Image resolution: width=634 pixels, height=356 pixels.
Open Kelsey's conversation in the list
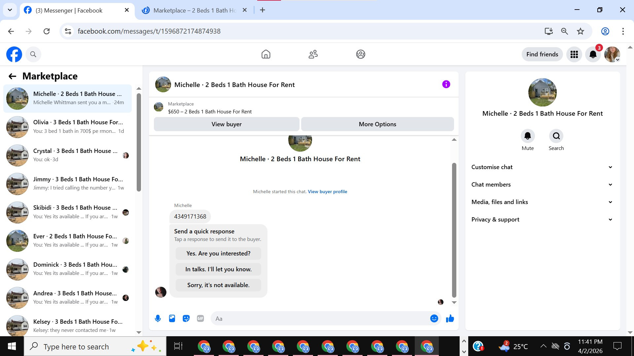click(x=67, y=326)
